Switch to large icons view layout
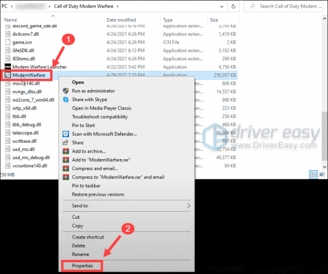 tap(322, 174)
